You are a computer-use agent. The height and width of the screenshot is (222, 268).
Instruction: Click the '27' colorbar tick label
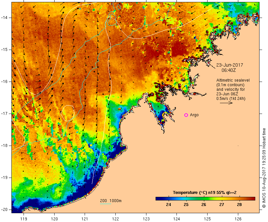[222, 204]
